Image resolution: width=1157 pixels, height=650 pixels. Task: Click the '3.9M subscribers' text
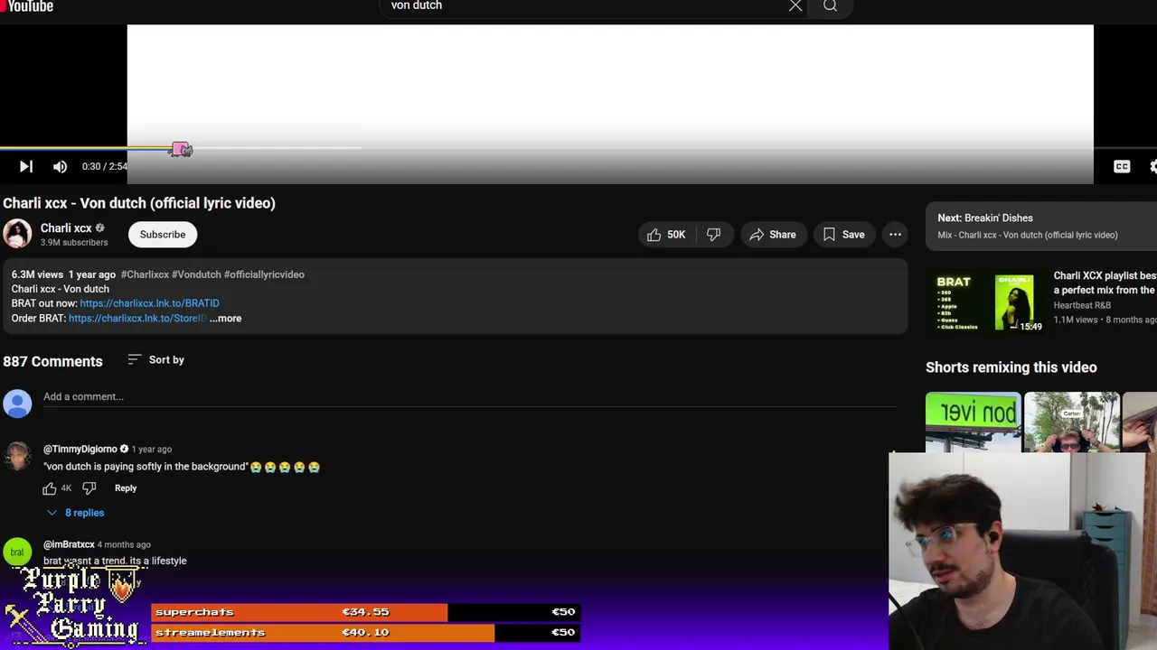click(x=74, y=243)
